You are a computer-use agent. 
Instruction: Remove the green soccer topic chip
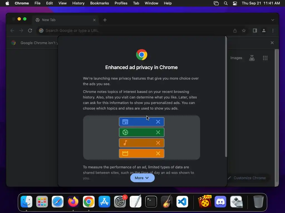158,132
